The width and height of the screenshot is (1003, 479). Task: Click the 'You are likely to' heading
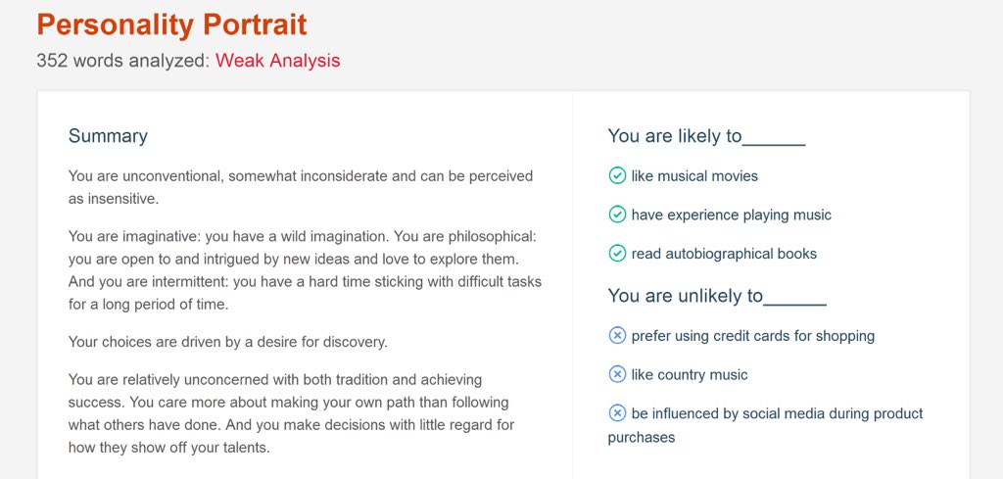[706, 136]
